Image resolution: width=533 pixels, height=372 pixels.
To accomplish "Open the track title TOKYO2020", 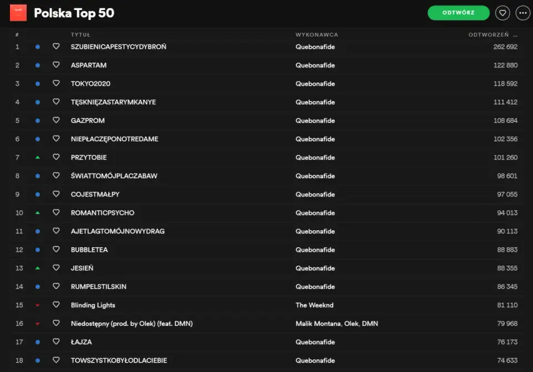I will (90, 84).
